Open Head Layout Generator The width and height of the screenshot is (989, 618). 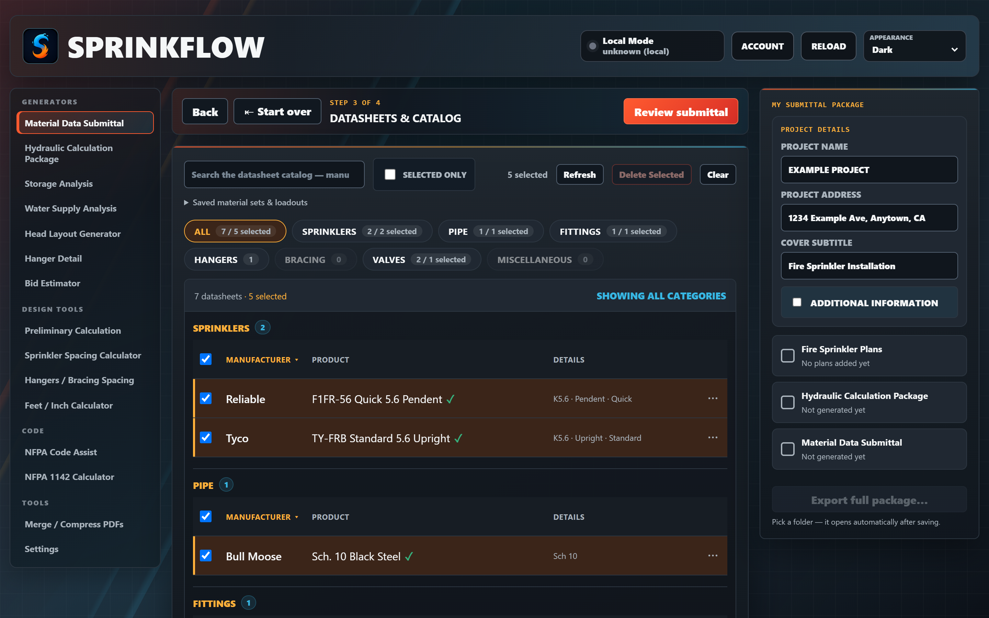tap(85, 234)
